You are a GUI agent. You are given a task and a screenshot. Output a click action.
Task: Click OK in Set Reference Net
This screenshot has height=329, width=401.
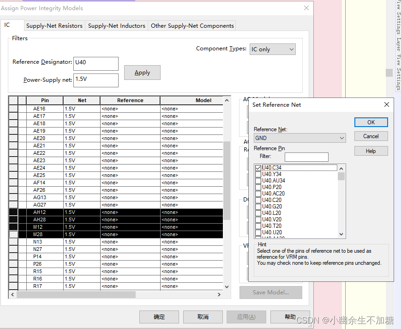(x=371, y=122)
